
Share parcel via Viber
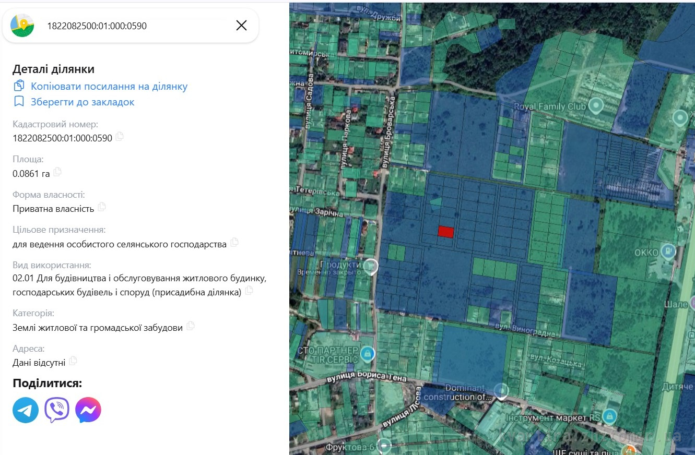coord(57,410)
